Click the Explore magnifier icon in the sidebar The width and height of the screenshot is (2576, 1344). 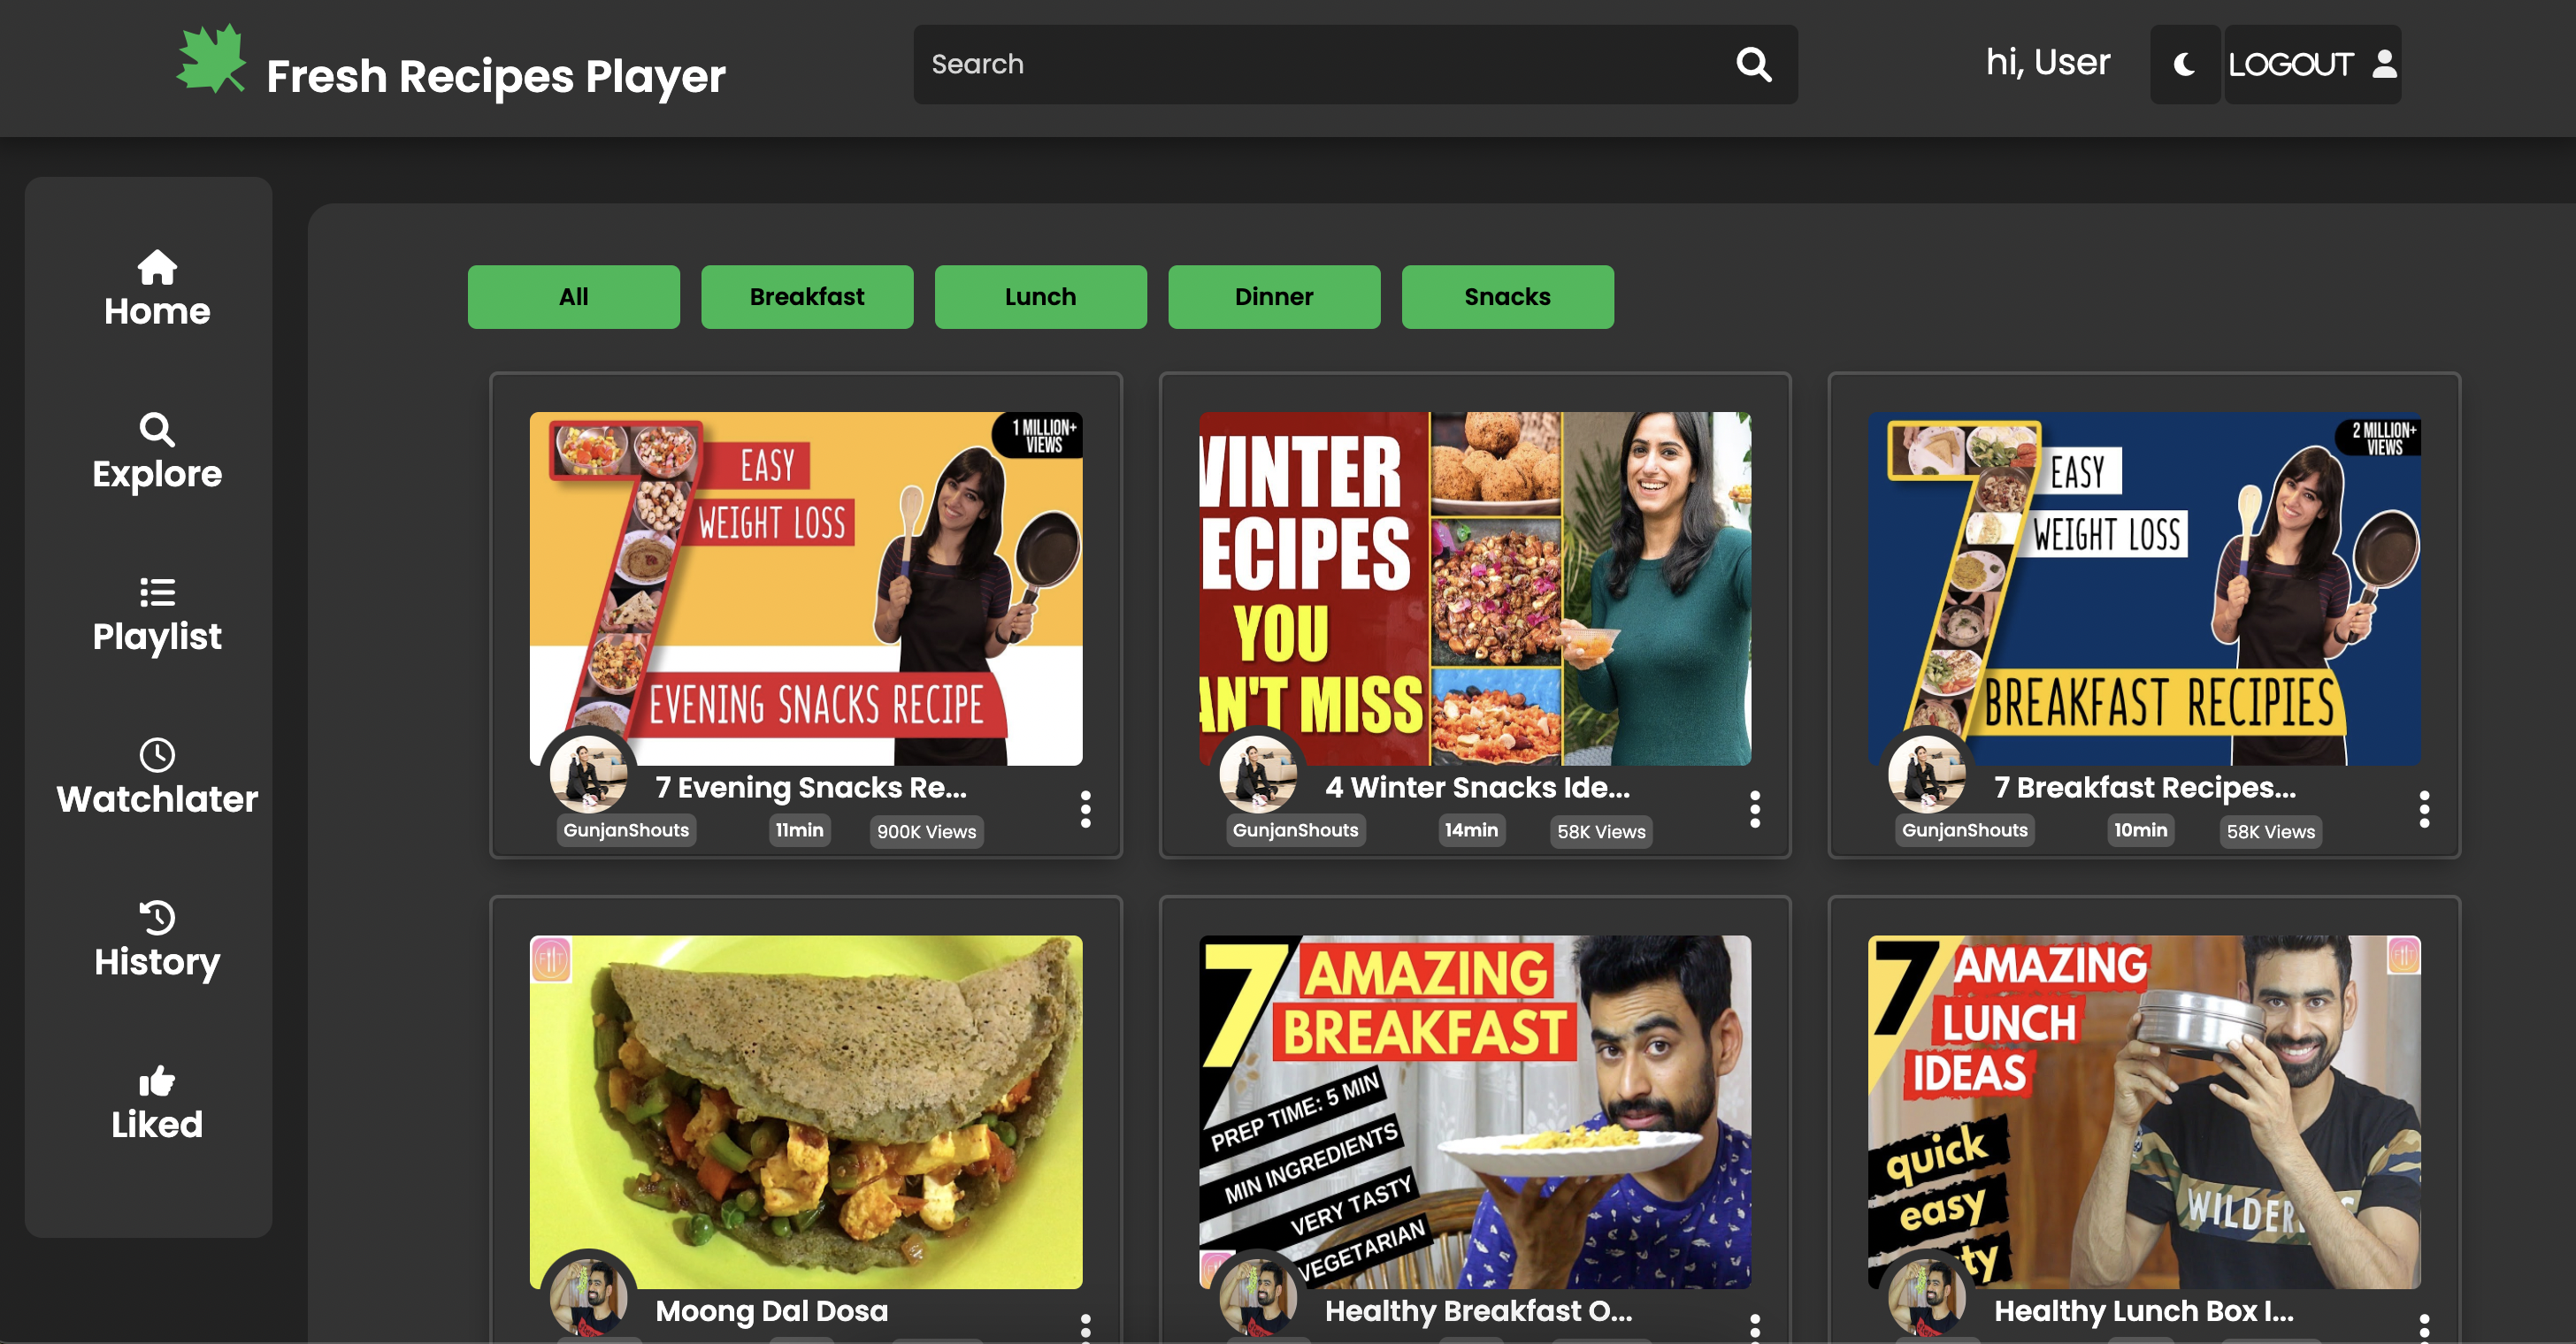[x=157, y=430]
